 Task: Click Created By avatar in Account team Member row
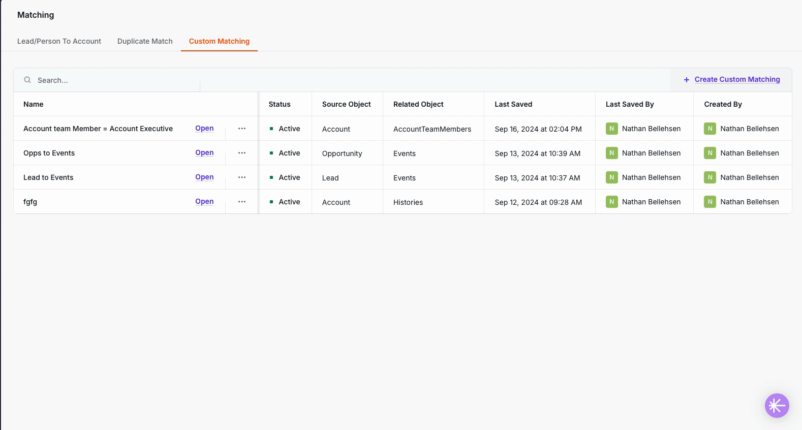710,129
